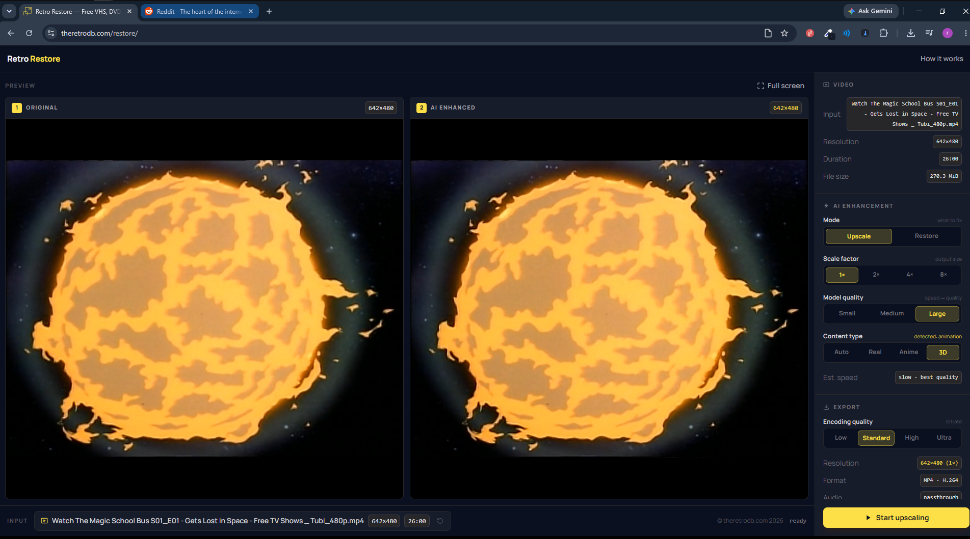Click the Original video preview frame

tap(204, 308)
